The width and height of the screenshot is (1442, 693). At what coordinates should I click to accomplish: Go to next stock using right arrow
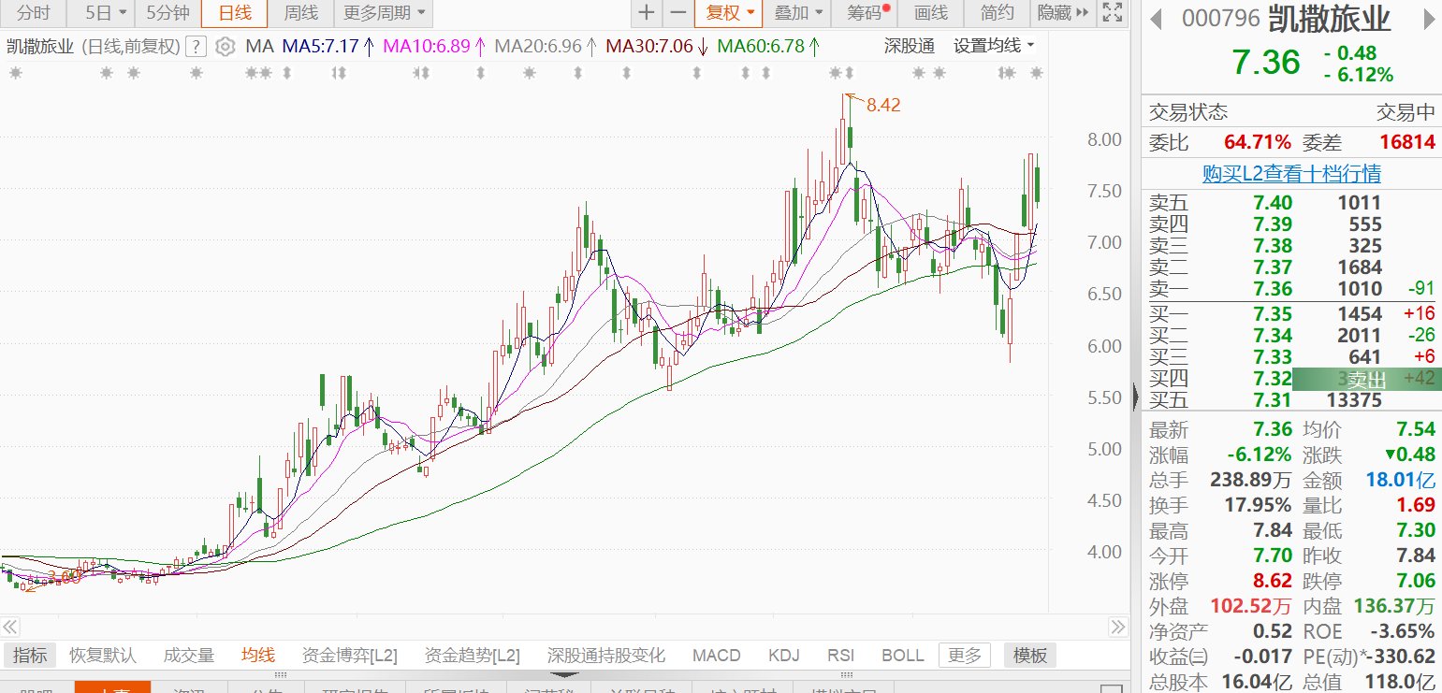1427,19
